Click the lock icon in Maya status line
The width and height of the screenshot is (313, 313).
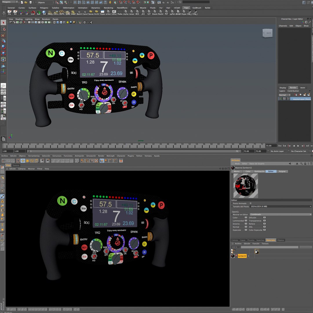110,2
